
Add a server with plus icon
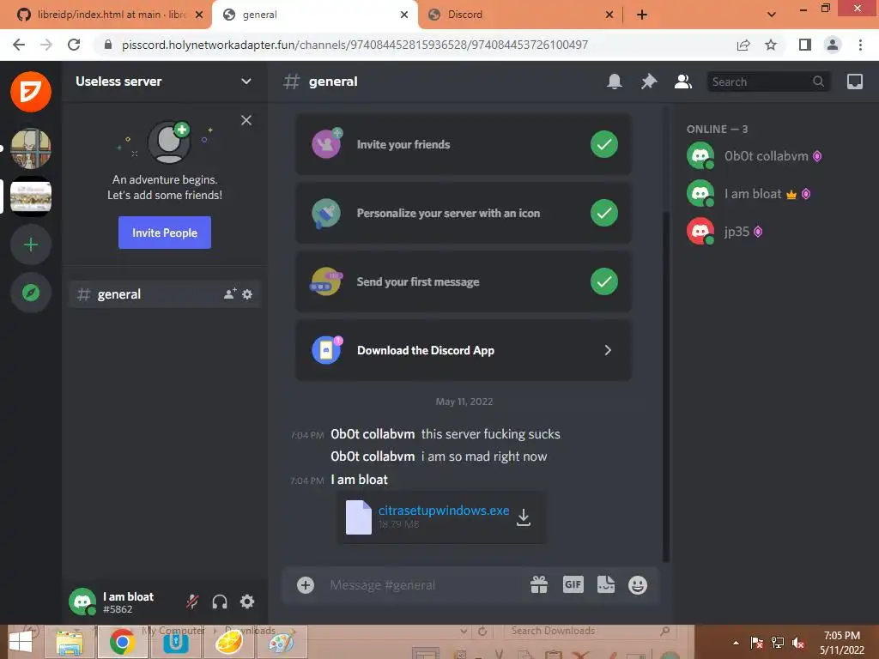31,245
